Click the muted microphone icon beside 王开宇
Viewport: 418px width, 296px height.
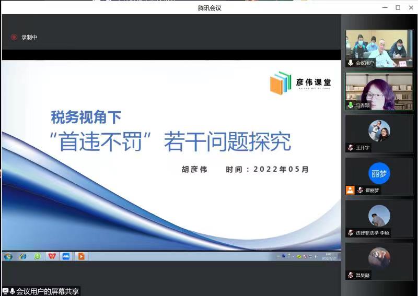[x=351, y=148]
